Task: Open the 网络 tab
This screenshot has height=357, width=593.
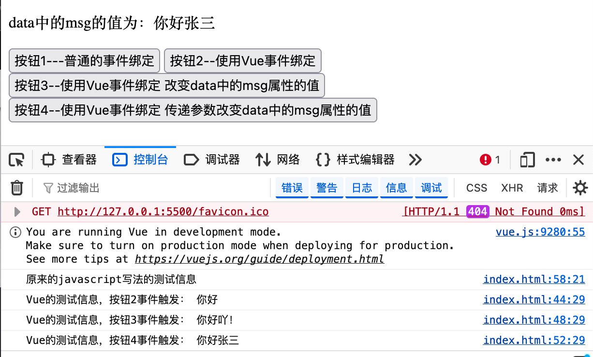Action: click(278, 160)
